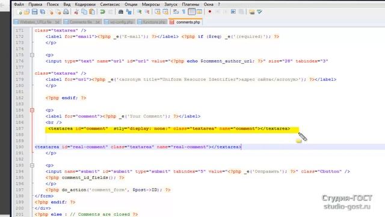Screen dimensions: 385x217
Task: Select the comments.php tab
Action: [x=185, y=22]
